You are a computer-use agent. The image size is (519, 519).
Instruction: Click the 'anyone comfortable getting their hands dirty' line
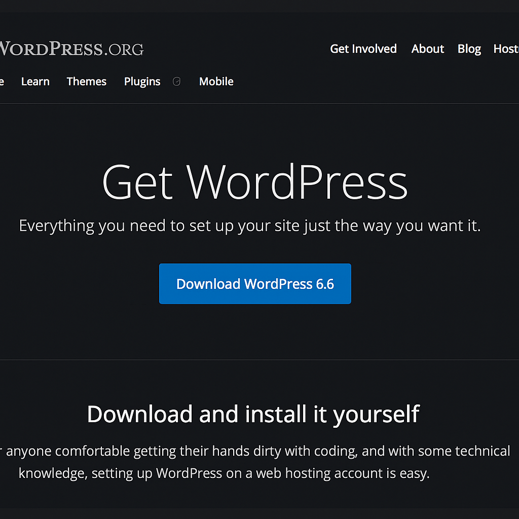[257, 451]
